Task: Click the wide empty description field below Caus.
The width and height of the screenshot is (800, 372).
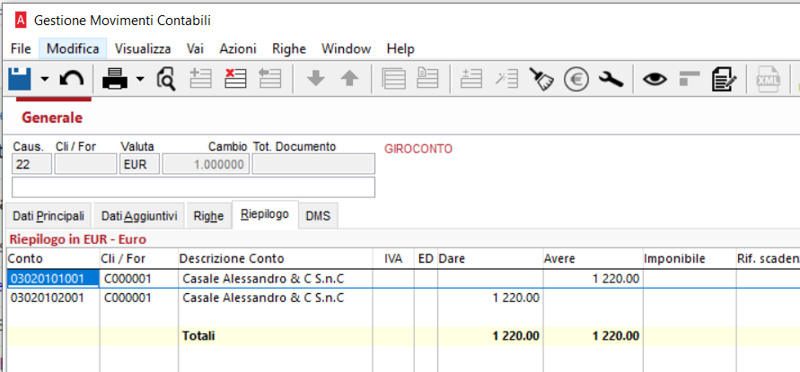Action: point(193,187)
